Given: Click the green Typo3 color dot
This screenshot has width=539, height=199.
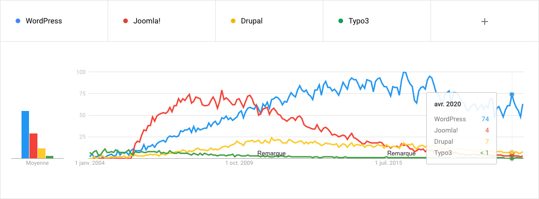Looking at the screenshot, I should [x=341, y=21].
